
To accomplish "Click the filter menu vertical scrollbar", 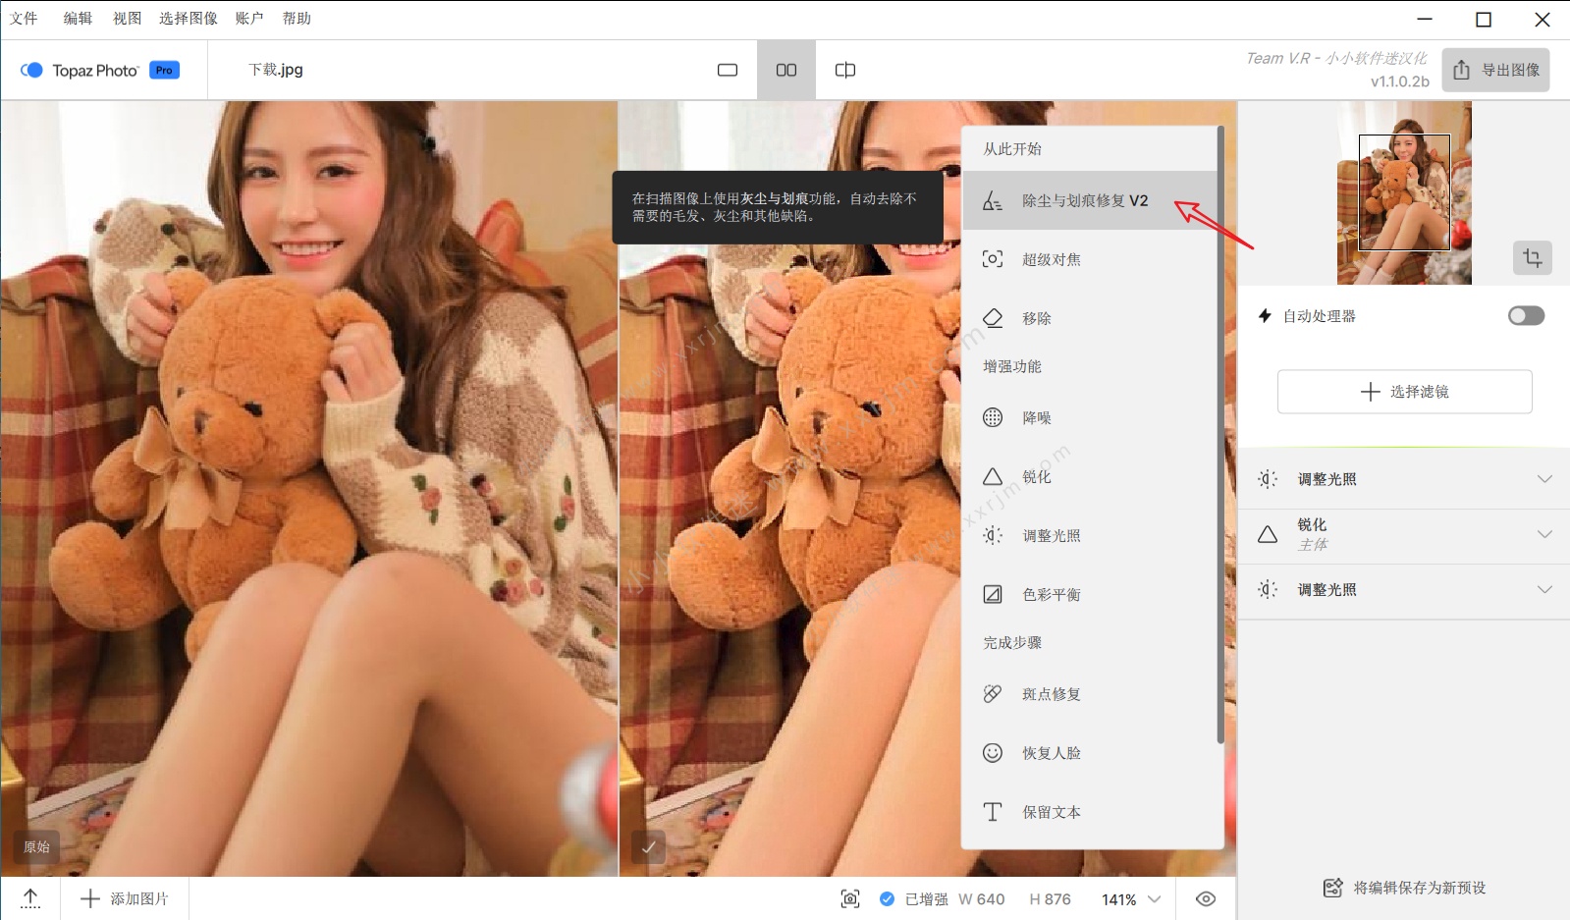I will pyautogui.click(x=1220, y=434).
